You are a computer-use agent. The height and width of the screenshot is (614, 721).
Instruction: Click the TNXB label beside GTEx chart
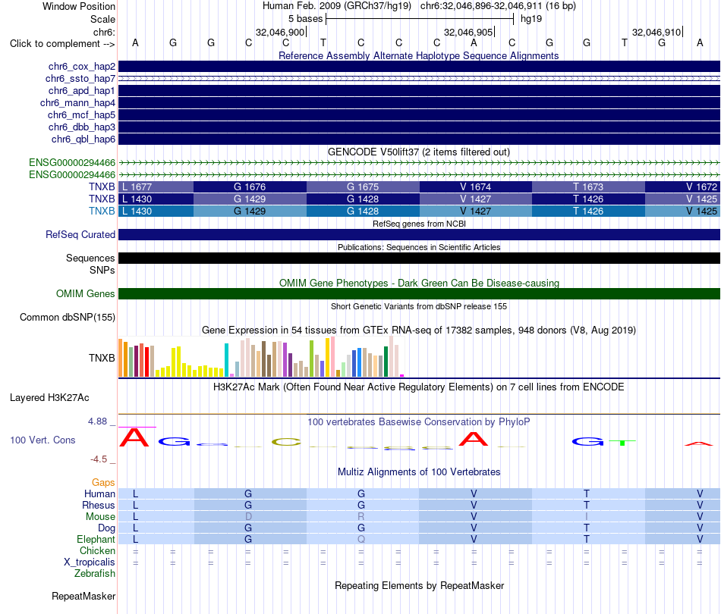coord(102,359)
